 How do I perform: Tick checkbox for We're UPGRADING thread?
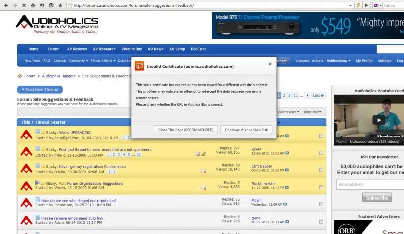click(321, 136)
